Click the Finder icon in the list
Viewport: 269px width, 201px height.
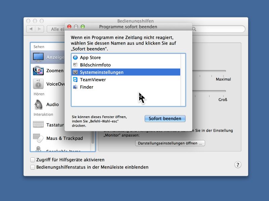click(75, 87)
